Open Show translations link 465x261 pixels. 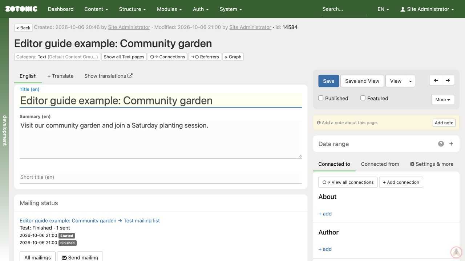(108, 76)
